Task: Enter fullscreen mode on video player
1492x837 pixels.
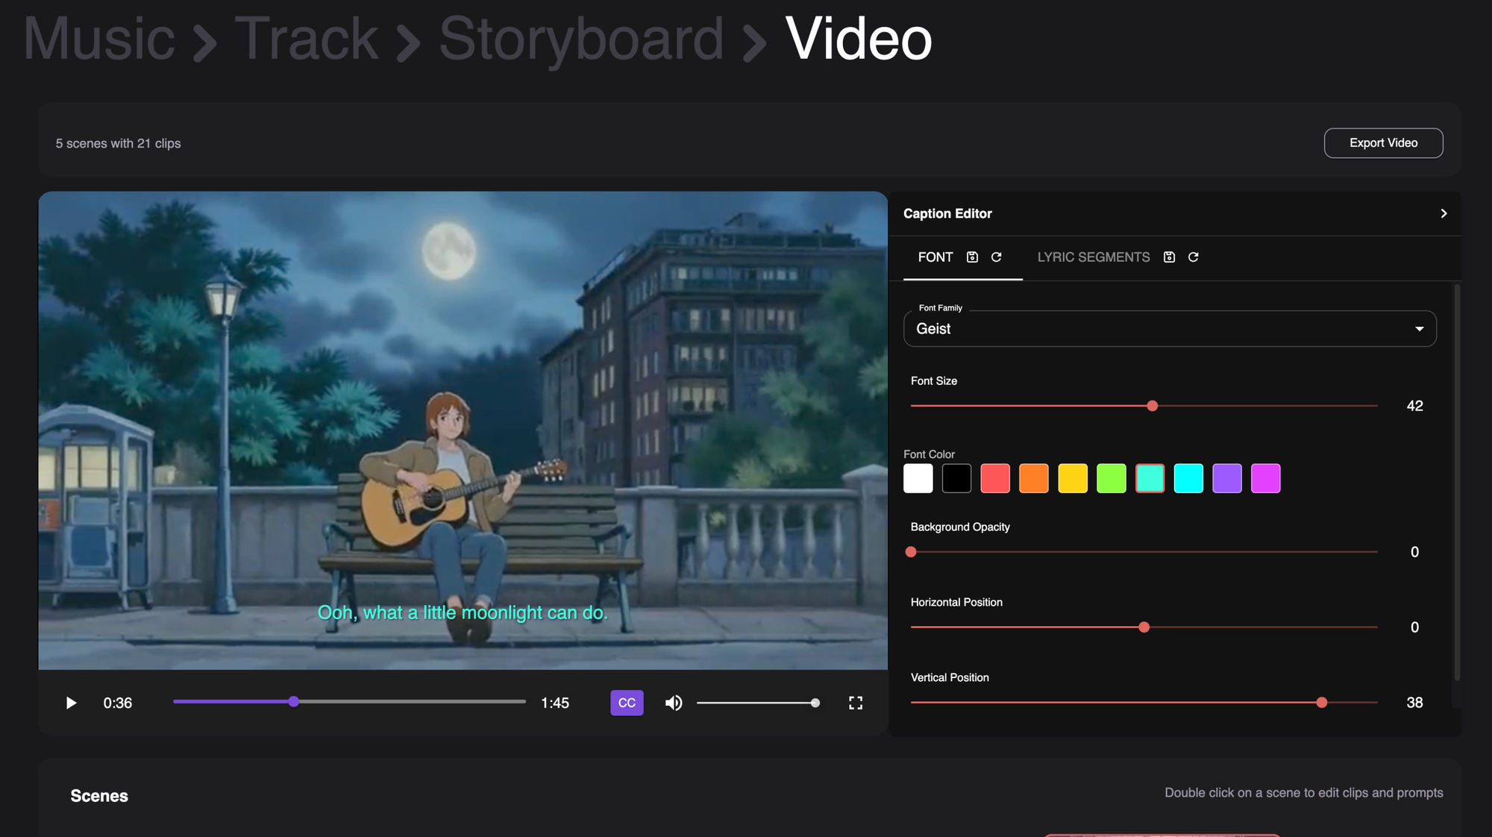Action: pyautogui.click(x=856, y=703)
